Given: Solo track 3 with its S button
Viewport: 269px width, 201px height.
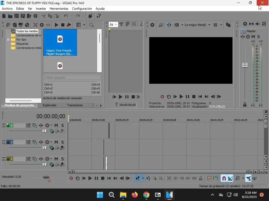Looking at the screenshot, I should tap(63, 159).
